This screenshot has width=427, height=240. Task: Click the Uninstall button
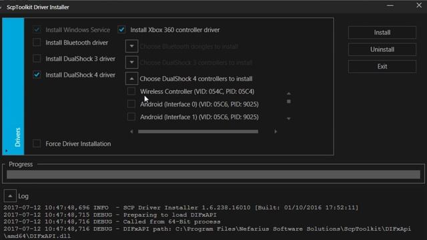click(x=382, y=49)
